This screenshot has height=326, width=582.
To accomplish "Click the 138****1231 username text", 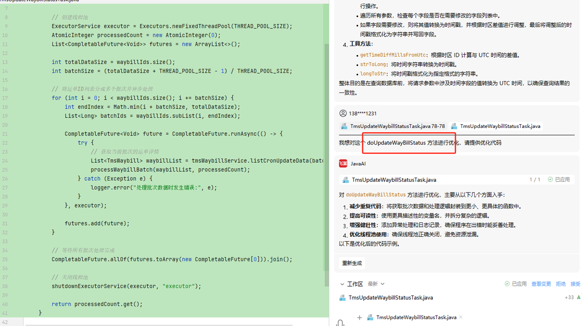I will pyautogui.click(x=363, y=113).
